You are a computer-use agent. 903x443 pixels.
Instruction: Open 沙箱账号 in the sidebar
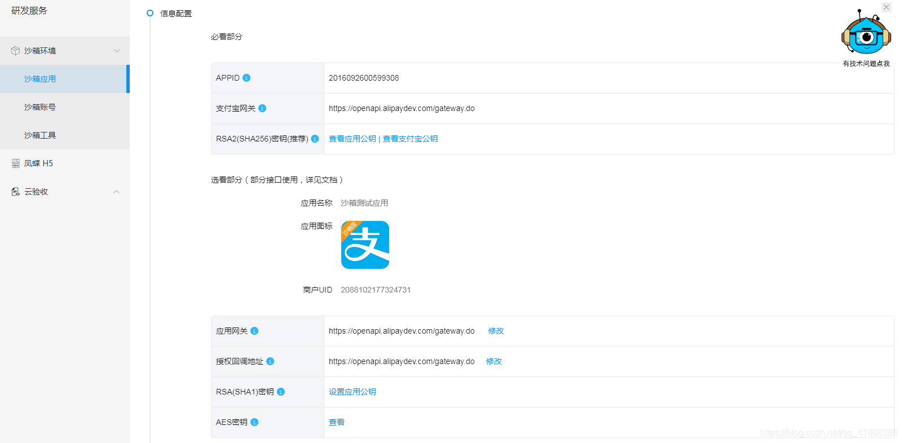[x=65, y=107]
